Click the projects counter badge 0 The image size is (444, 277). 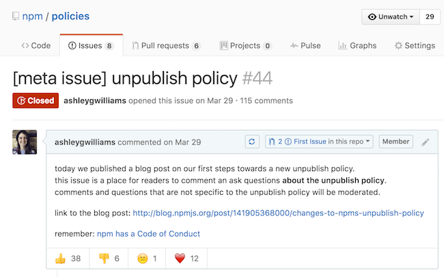[x=267, y=46]
